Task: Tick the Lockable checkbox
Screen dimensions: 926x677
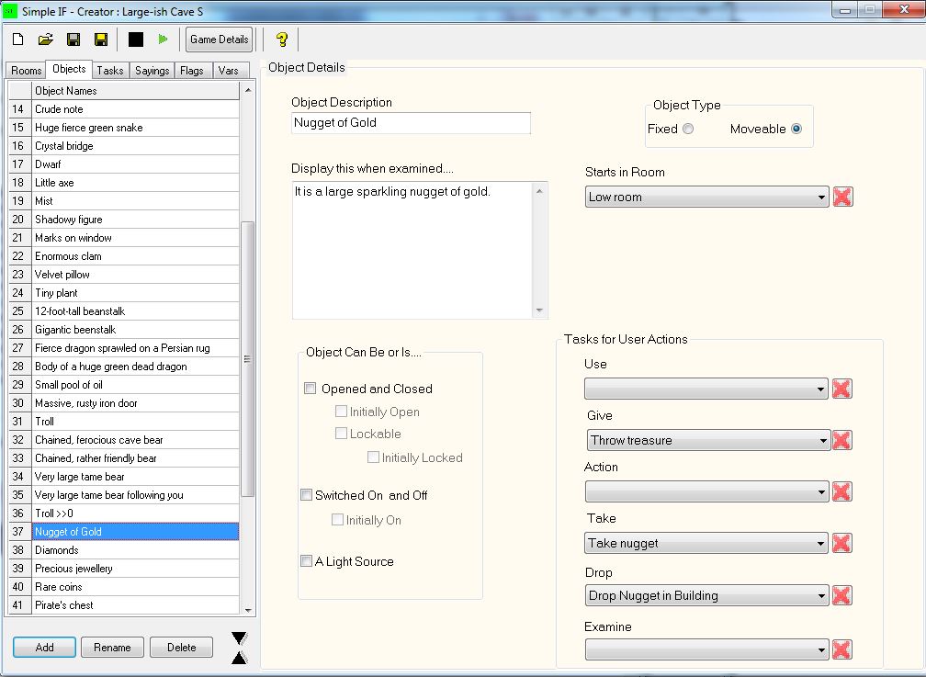Action: click(341, 433)
